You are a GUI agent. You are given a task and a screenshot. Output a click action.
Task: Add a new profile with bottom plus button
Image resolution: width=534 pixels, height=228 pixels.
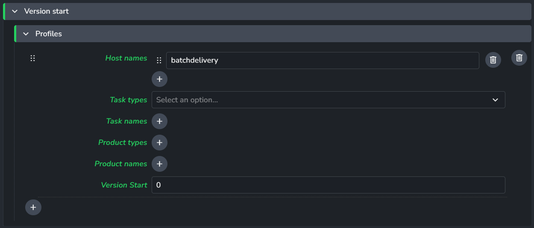(x=33, y=208)
